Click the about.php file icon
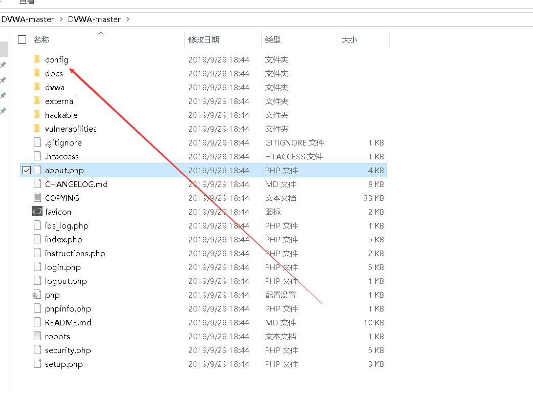The image size is (533, 393). [37, 170]
